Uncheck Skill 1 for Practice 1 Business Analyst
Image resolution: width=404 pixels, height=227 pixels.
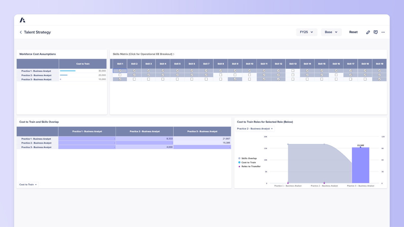click(x=120, y=71)
